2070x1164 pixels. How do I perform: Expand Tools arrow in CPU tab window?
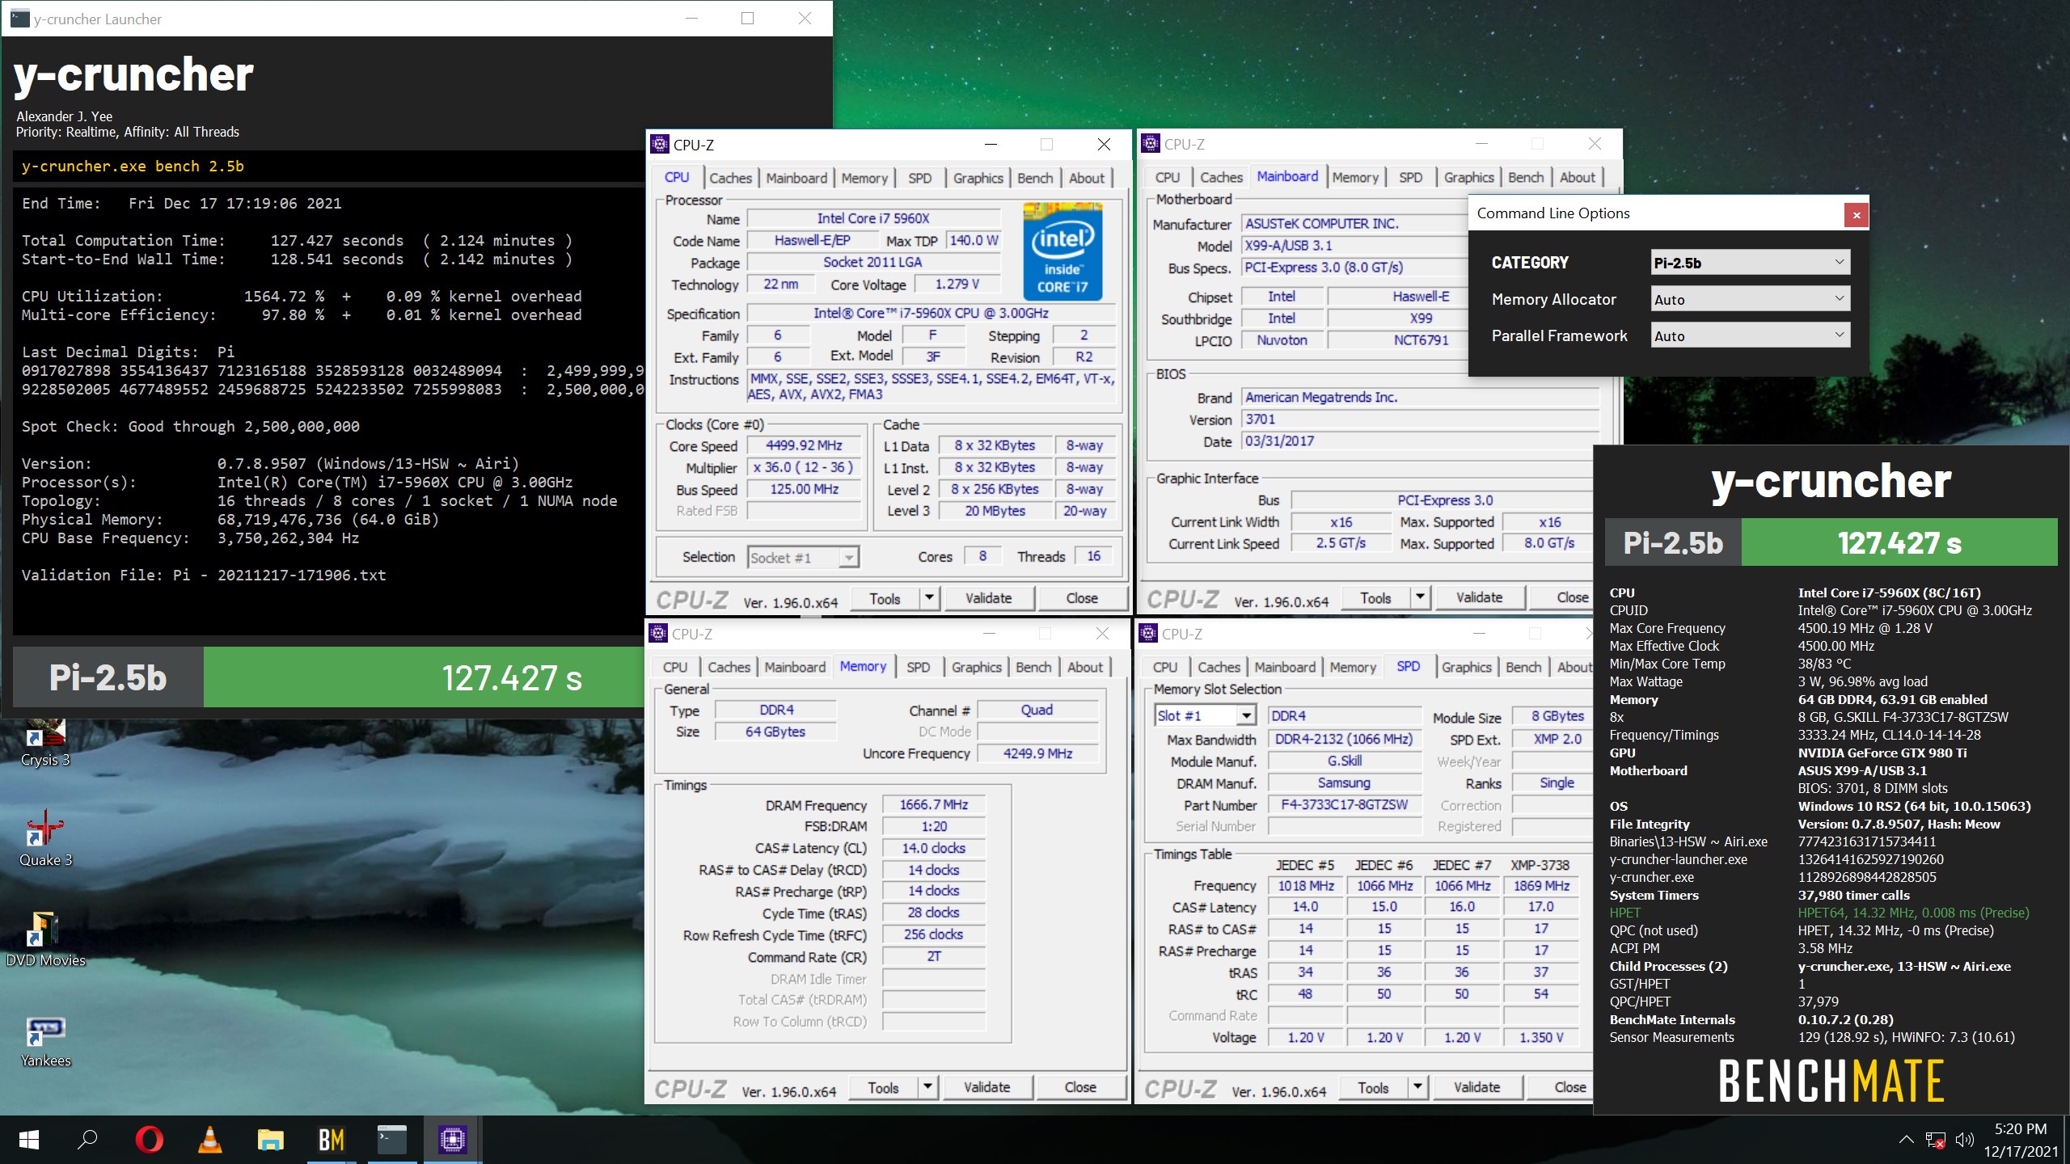click(x=929, y=598)
